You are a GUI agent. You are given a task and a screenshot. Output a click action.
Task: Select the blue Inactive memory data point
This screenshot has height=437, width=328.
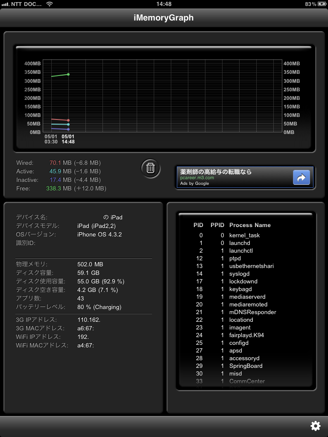click(x=68, y=129)
